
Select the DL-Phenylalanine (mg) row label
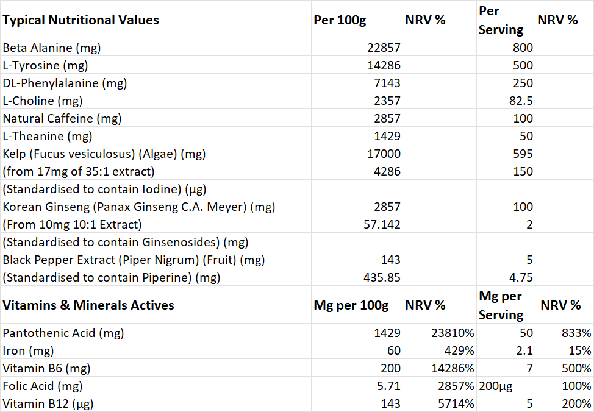pos(156,83)
